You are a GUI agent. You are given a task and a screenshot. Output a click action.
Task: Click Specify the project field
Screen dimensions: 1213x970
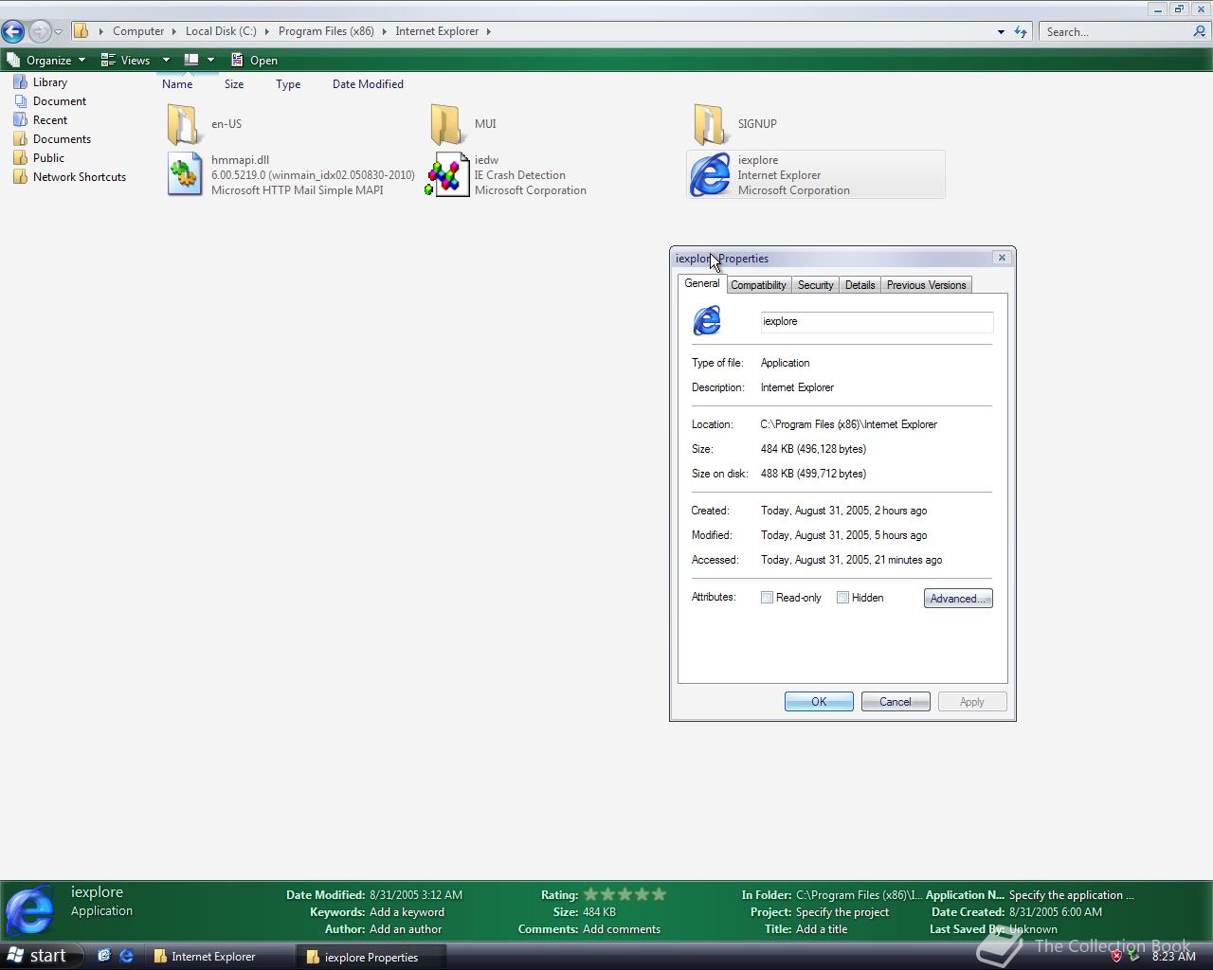pos(842,912)
